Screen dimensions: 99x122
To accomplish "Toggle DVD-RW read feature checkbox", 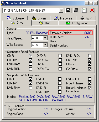I will pyautogui.click(x=60, y=60).
